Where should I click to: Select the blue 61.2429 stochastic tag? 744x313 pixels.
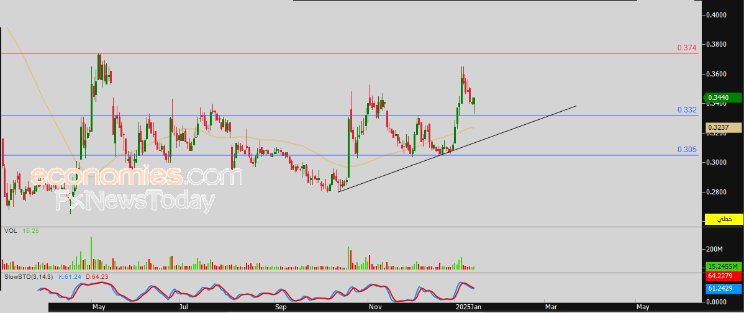(x=724, y=288)
